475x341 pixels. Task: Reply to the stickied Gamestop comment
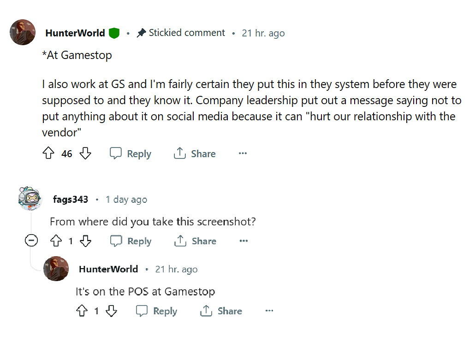(x=131, y=154)
